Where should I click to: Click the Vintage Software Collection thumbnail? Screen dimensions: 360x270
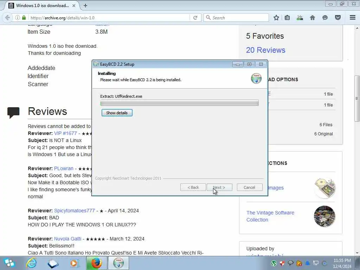tap(324, 216)
